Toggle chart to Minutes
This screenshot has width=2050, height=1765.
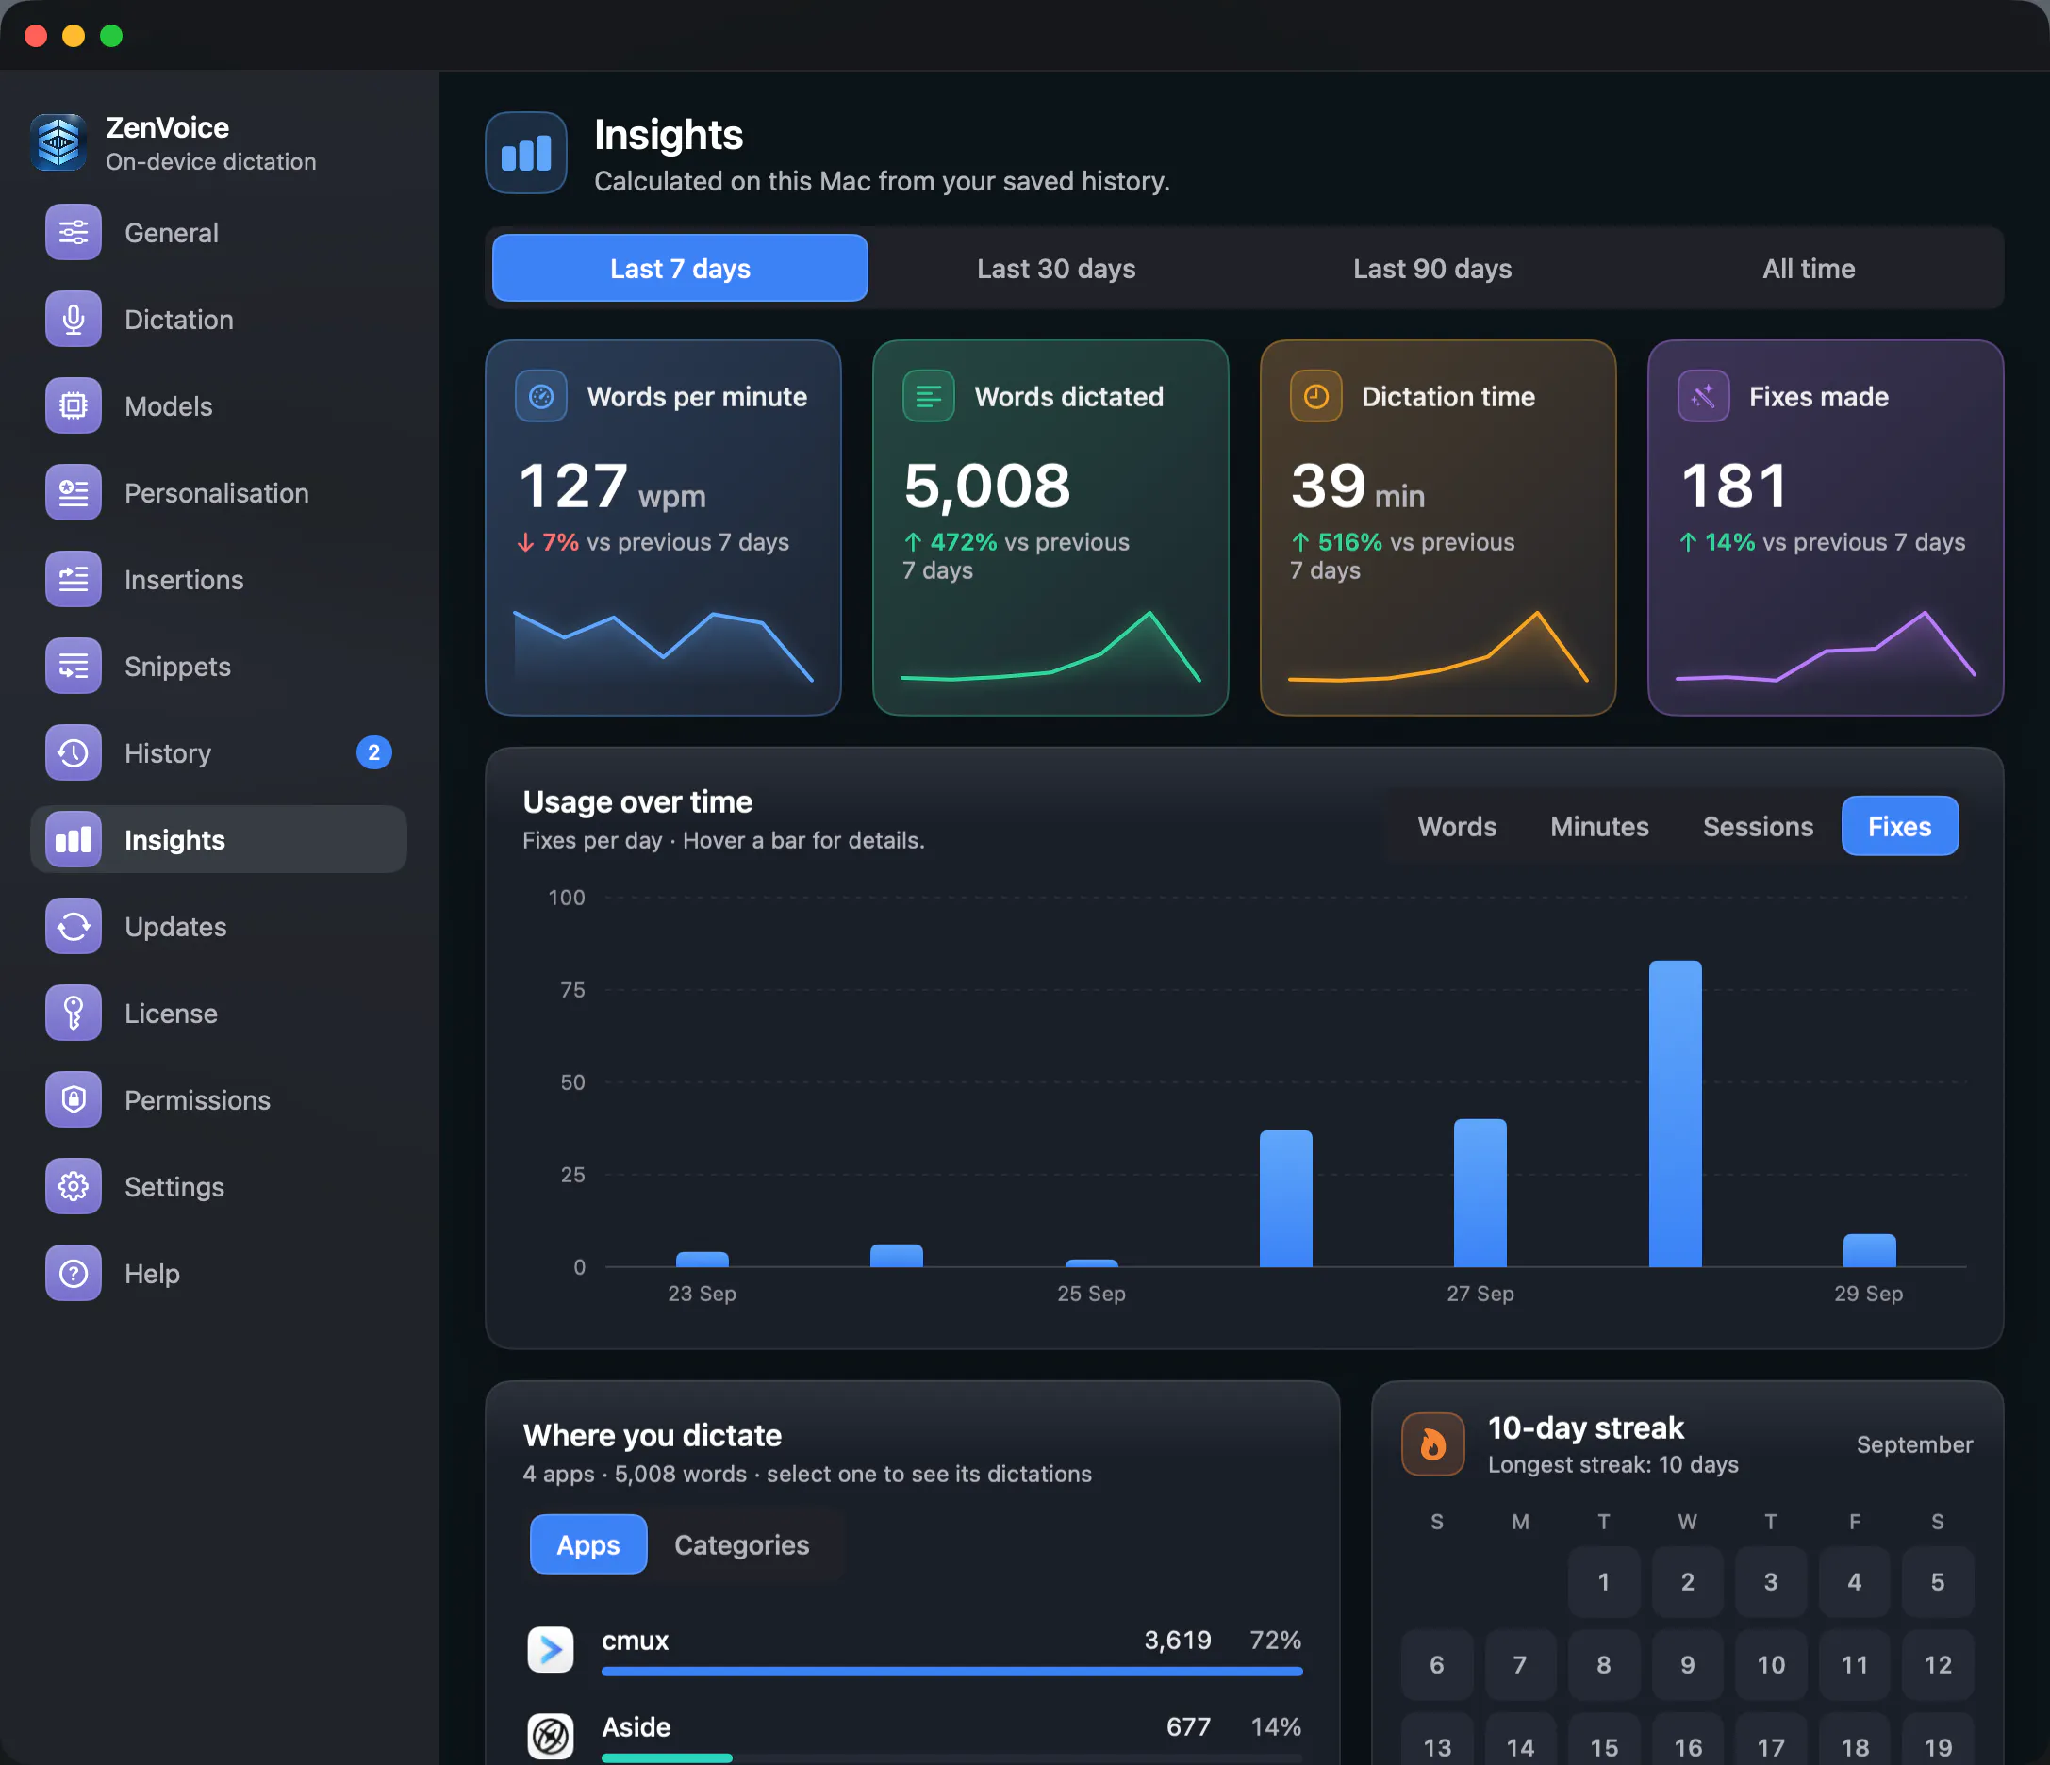pyautogui.click(x=1599, y=826)
